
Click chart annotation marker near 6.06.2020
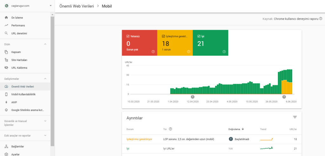coord(284,97)
